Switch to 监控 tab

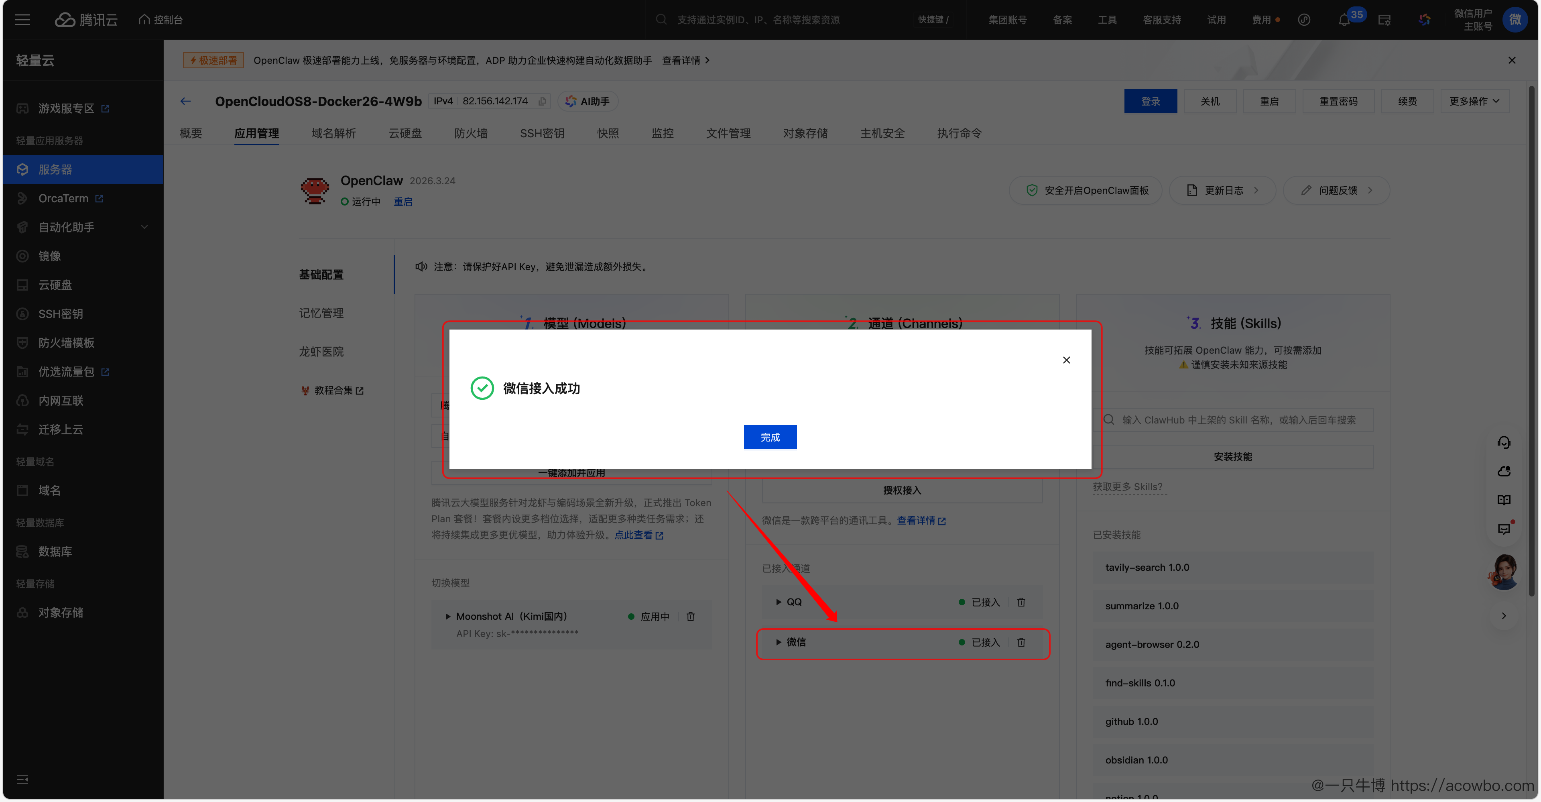click(662, 134)
